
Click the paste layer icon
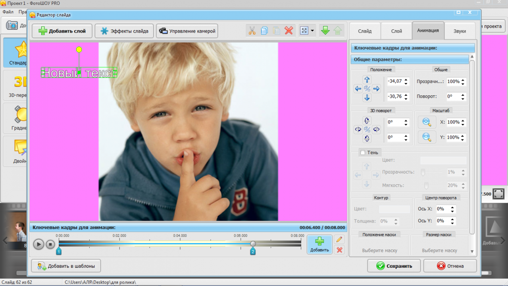click(x=277, y=31)
